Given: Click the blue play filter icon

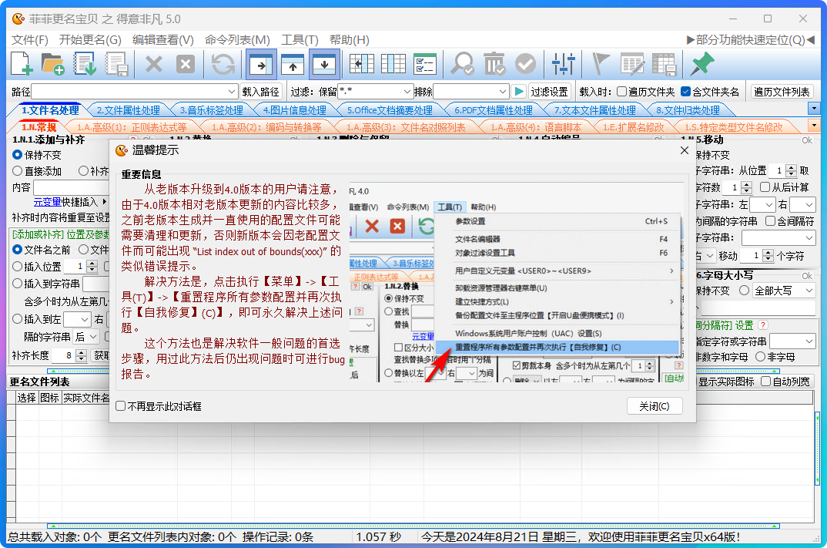Looking at the screenshot, I should click(x=519, y=91).
